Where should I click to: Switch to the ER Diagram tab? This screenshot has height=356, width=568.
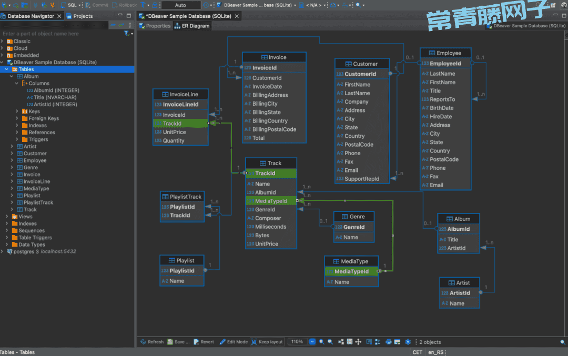pyautogui.click(x=192, y=26)
